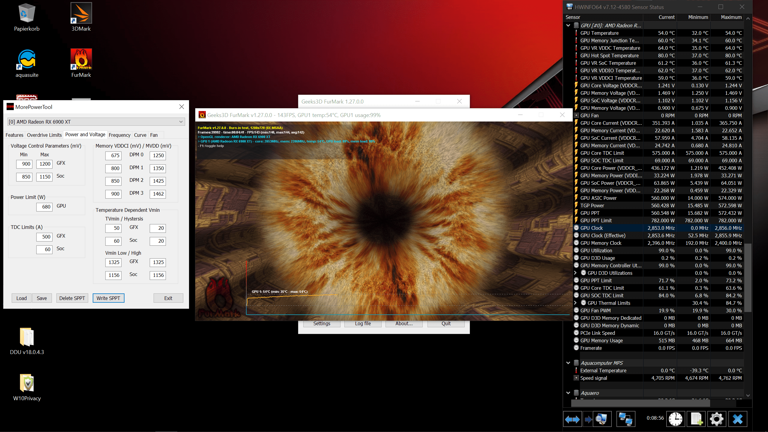
Task: Click the Vmin Soc Low field (1156)
Action: coord(113,275)
